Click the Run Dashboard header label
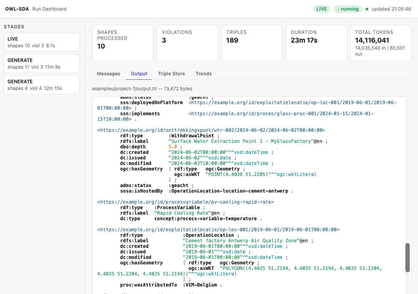The height and width of the screenshot is (294, 418). click(49, 9)
